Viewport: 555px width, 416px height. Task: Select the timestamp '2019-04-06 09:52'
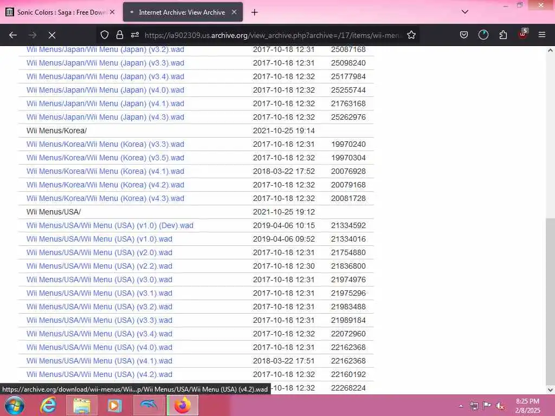[x=284, y=239]
